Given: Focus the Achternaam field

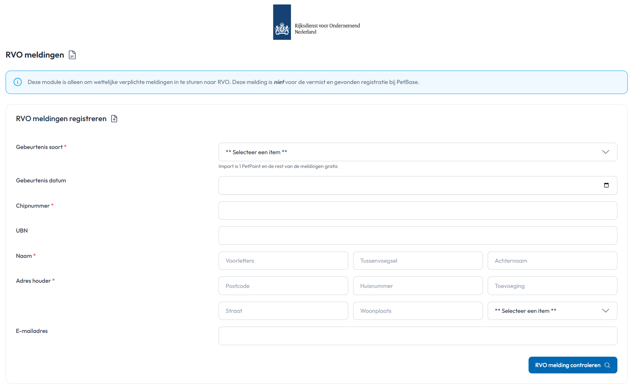Looking at the screenshot, I should 552,261.
